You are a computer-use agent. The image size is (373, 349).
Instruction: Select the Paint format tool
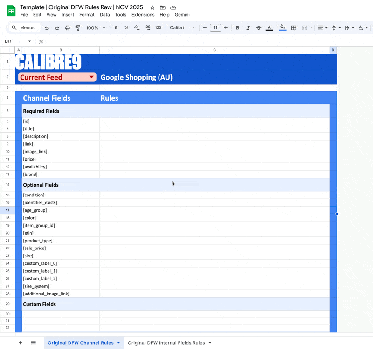pyautogui.click(x=78, y=28)
